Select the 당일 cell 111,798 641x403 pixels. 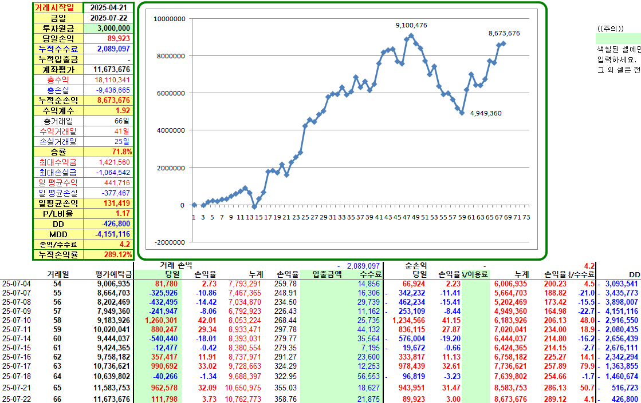click(x=164, y=400)
